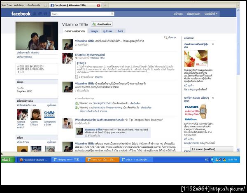The image size is (247, 193).
Task: Click the KO language indicator in taskbar
Action: pos(207,160)
